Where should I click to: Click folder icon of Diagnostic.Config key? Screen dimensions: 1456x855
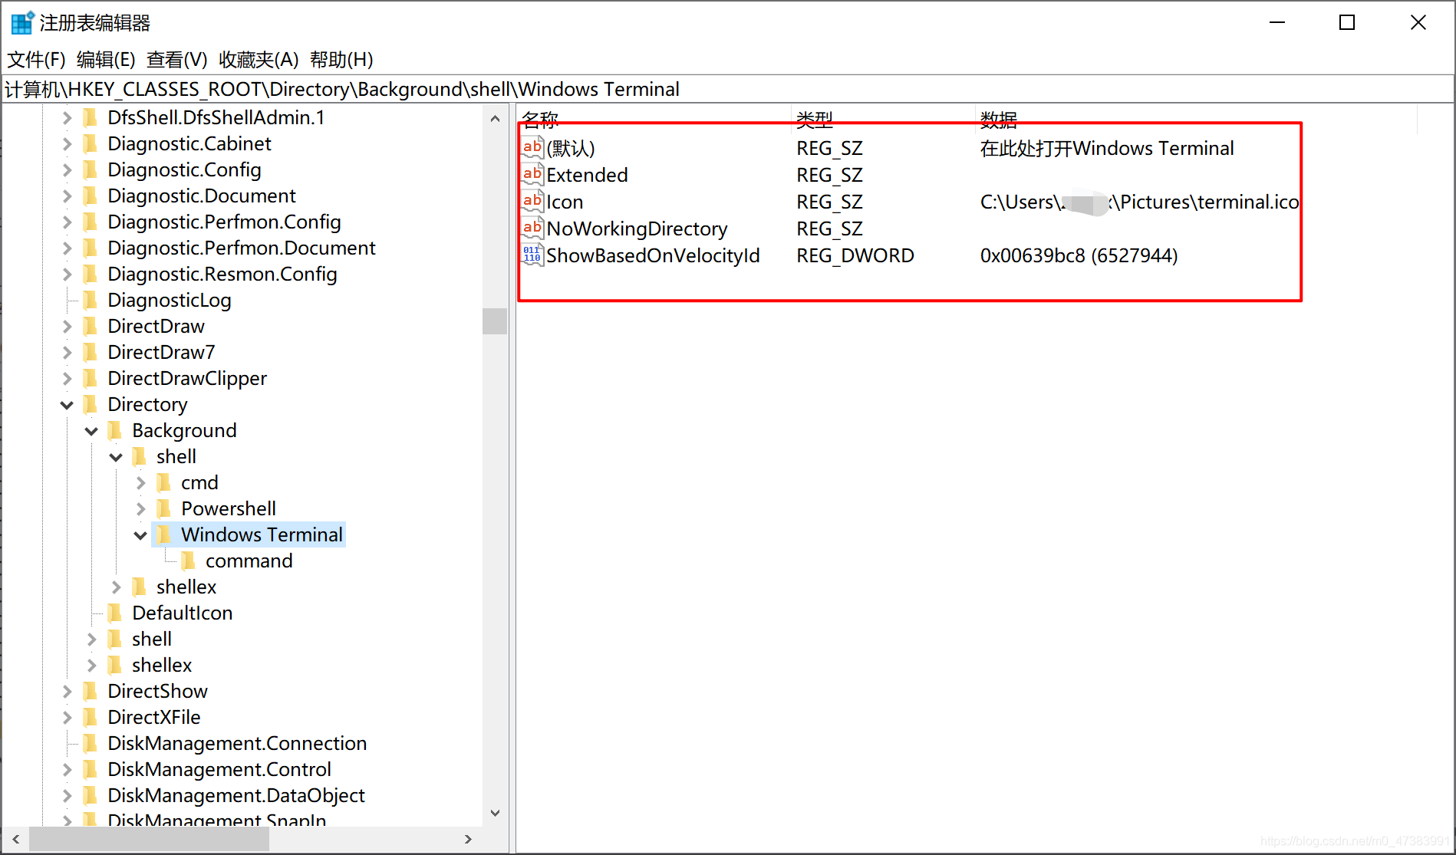[91, 169]
